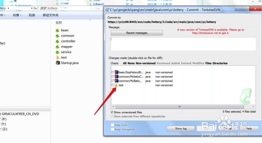Click the Non-versioned check filter
Screen dimensions: 262x143
click(x=145, y=63)
